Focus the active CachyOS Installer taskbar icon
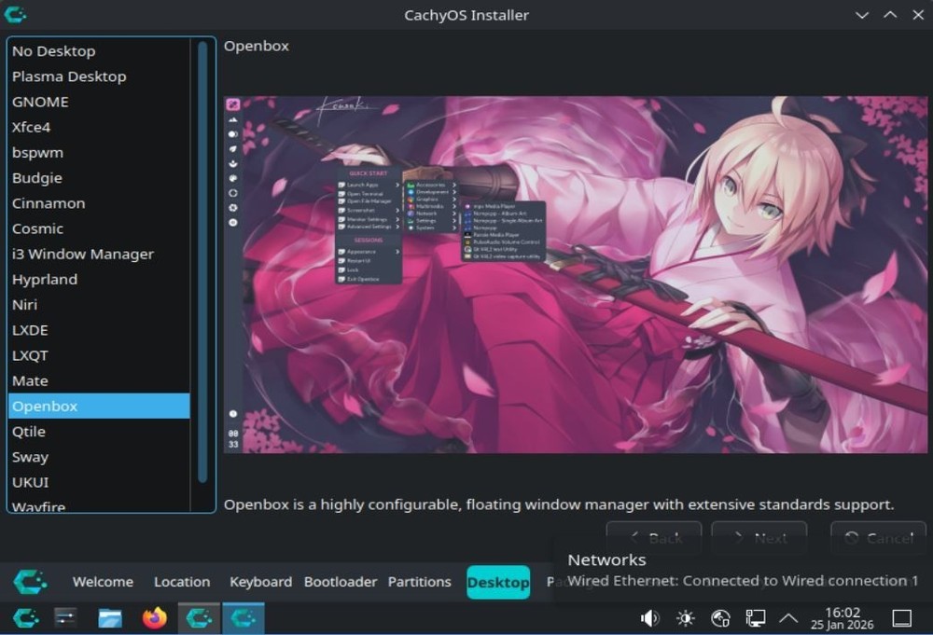The height and width of the screenshot is (635, 933). [x=243, y=617]
